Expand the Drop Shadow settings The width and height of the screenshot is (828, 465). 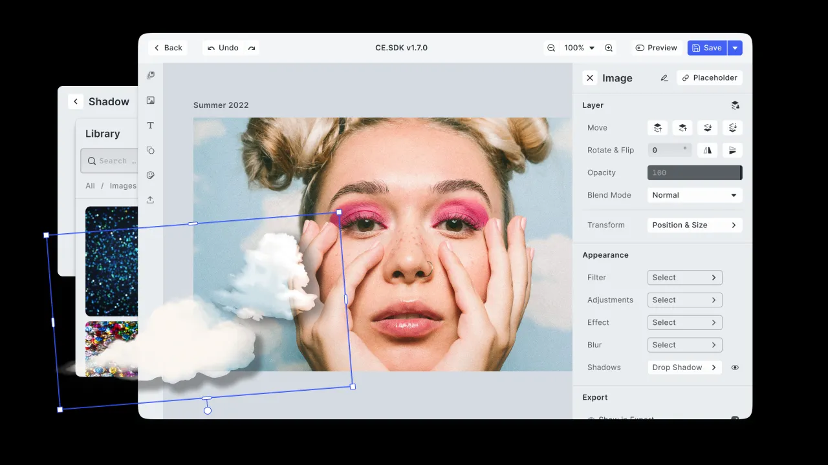[x=685, y=367]
